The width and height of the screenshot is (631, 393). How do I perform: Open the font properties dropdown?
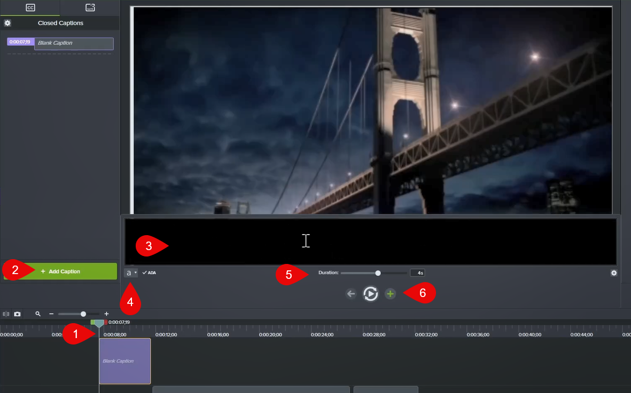(x=131, y=273)
